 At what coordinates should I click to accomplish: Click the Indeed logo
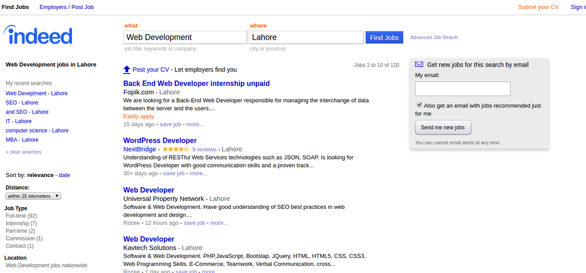[38, 36]
